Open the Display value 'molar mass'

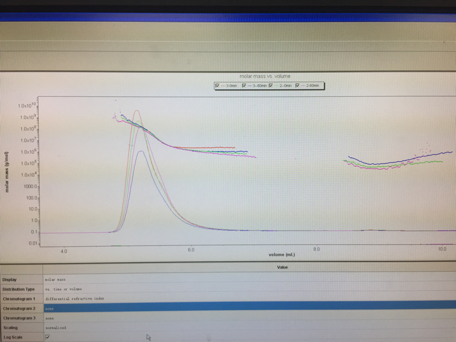(x=249, y=279)
